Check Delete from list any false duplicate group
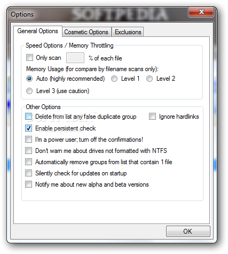228x254 pixels. 28,117
